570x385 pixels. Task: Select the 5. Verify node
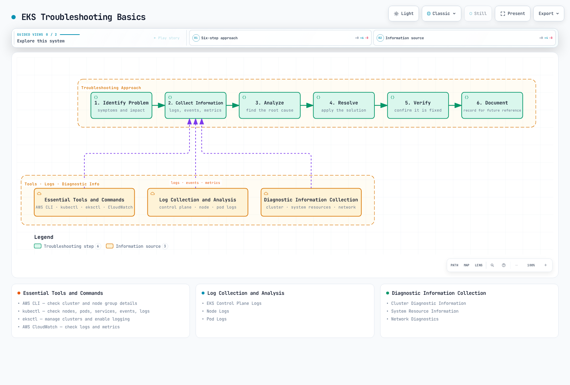(418, 106)
